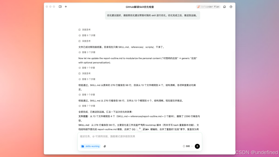Open the chat feedback bubble icon

pyautogui.click(x=224, y=7)
